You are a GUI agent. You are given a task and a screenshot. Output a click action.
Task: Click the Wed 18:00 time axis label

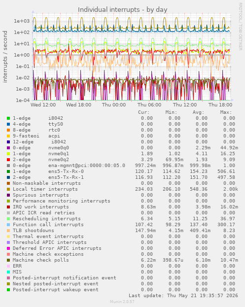[x=78, y=105]
